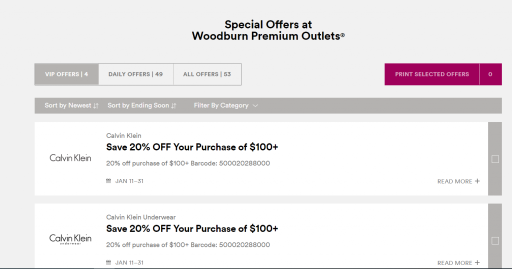Switch to the VIP Offers tab
Viewport: 512px width, 269px height.
click(x=66, y=74)
